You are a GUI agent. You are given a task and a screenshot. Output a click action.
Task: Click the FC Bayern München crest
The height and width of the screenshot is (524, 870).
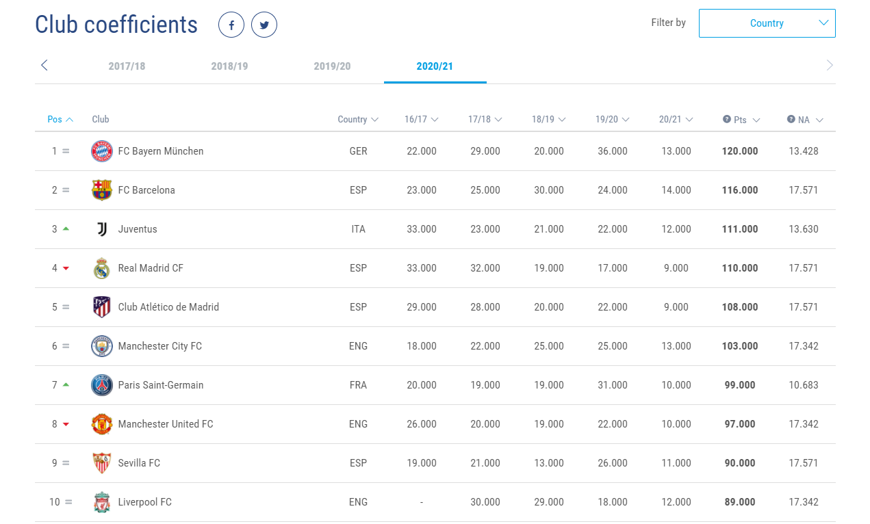point(102,151)
